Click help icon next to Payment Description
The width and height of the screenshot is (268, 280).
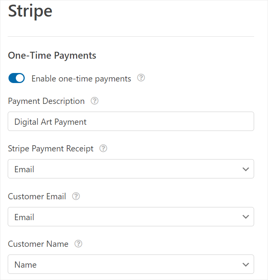point(95,101)
